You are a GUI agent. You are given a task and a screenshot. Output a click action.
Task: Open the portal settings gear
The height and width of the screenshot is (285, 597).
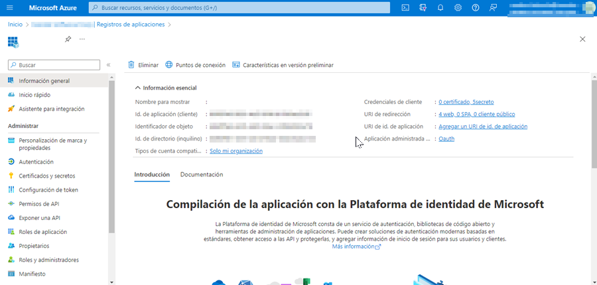pyautogui.click(x=458, y=7)
